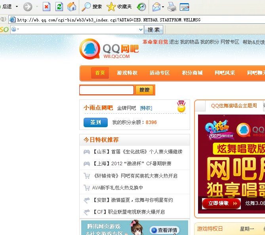
Task: Click the 查看详情 banner button
Action: 164,230
